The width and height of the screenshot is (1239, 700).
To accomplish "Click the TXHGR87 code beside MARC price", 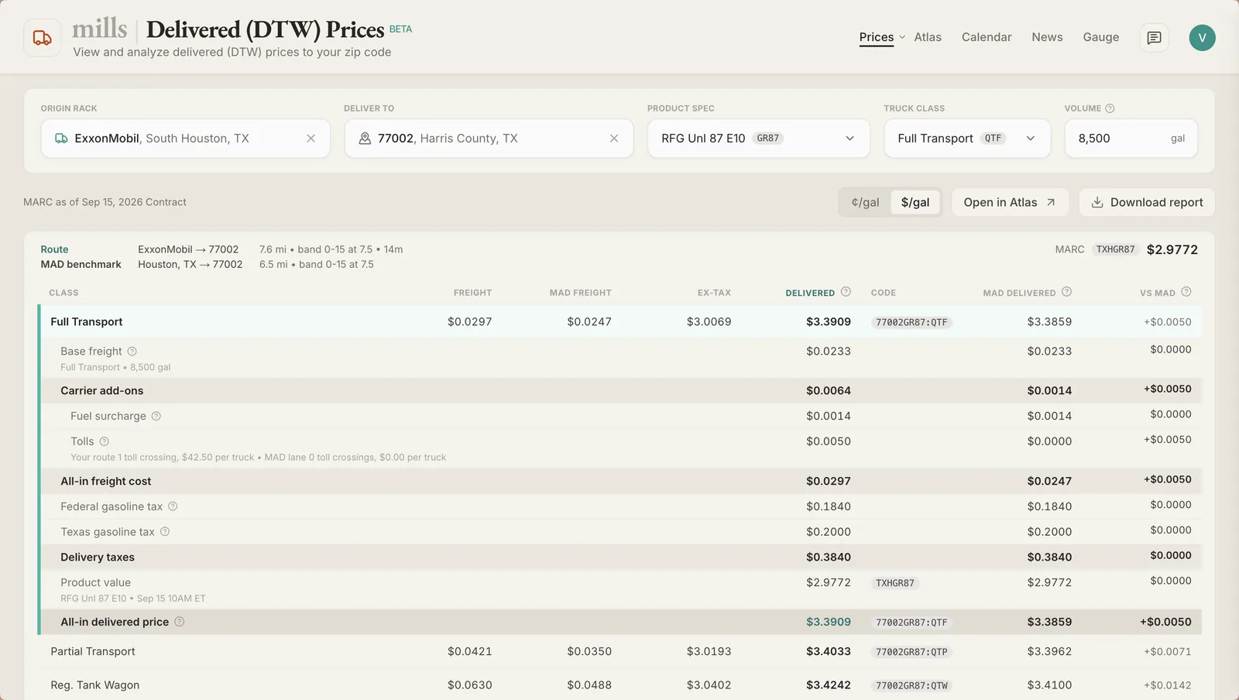I will (1115, 249).
